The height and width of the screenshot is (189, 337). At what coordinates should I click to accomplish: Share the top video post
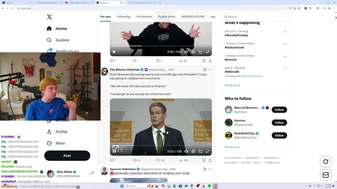point(210,61)
